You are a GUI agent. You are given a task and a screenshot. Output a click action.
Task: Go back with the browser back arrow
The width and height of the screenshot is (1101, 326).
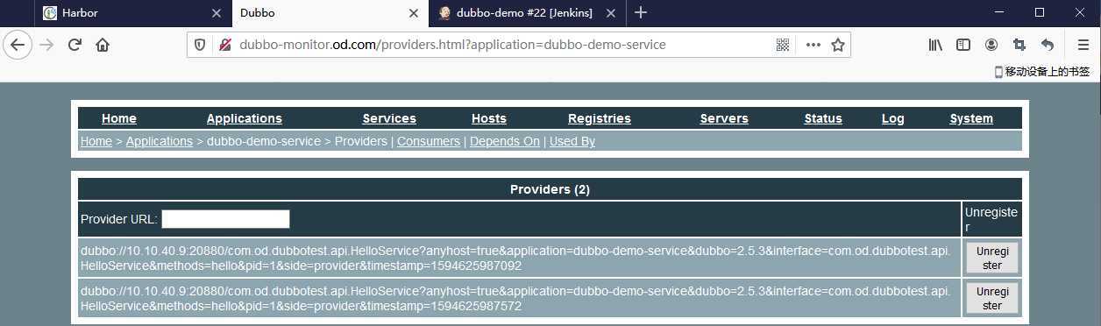(18, 45)
